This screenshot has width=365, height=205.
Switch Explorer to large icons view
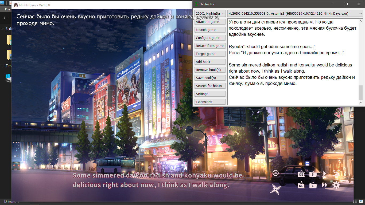coord(361,202)
